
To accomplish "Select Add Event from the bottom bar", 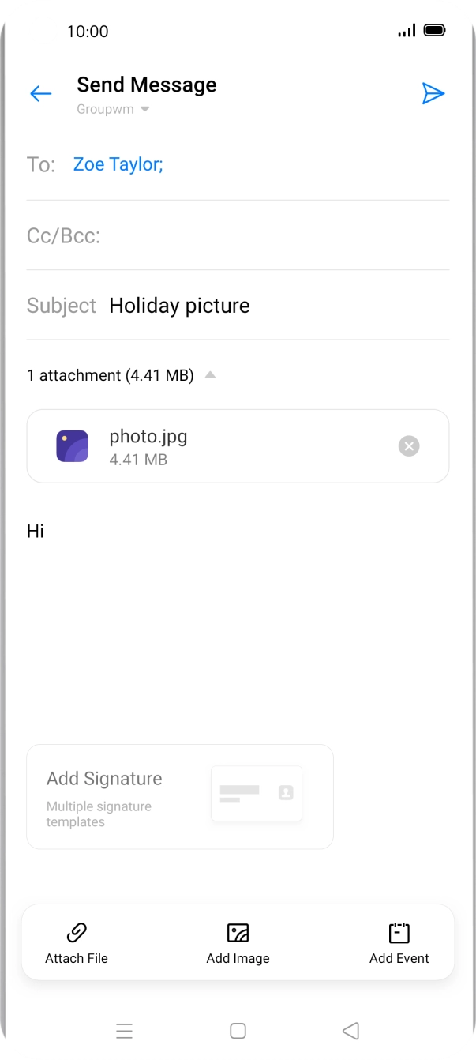I will click(x=399, y=942).
